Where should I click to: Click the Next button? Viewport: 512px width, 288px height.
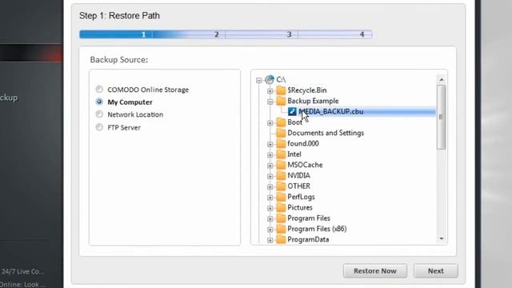[x=435, y=270]
